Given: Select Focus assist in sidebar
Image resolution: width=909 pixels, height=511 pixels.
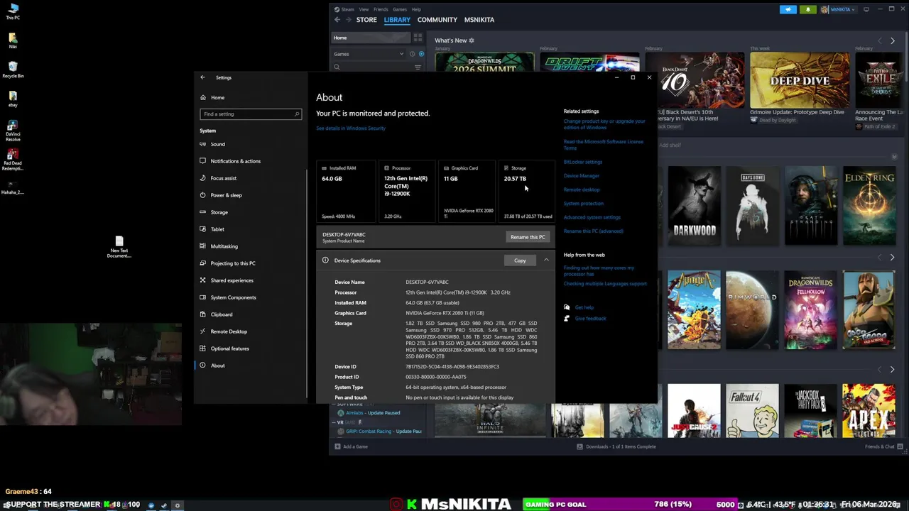Looking at the screenshot, I should point(223,178).
